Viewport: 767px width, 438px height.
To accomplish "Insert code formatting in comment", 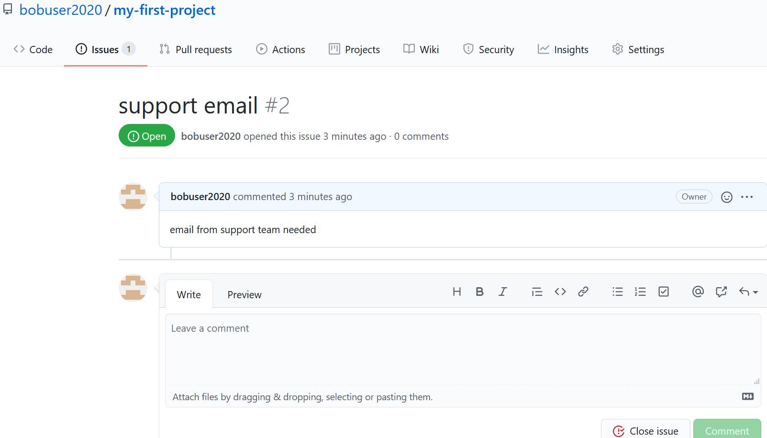I will click(x=560, y=292).
